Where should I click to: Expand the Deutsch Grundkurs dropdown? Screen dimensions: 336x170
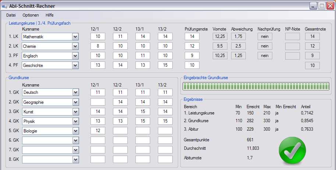(x=75, y=92)
